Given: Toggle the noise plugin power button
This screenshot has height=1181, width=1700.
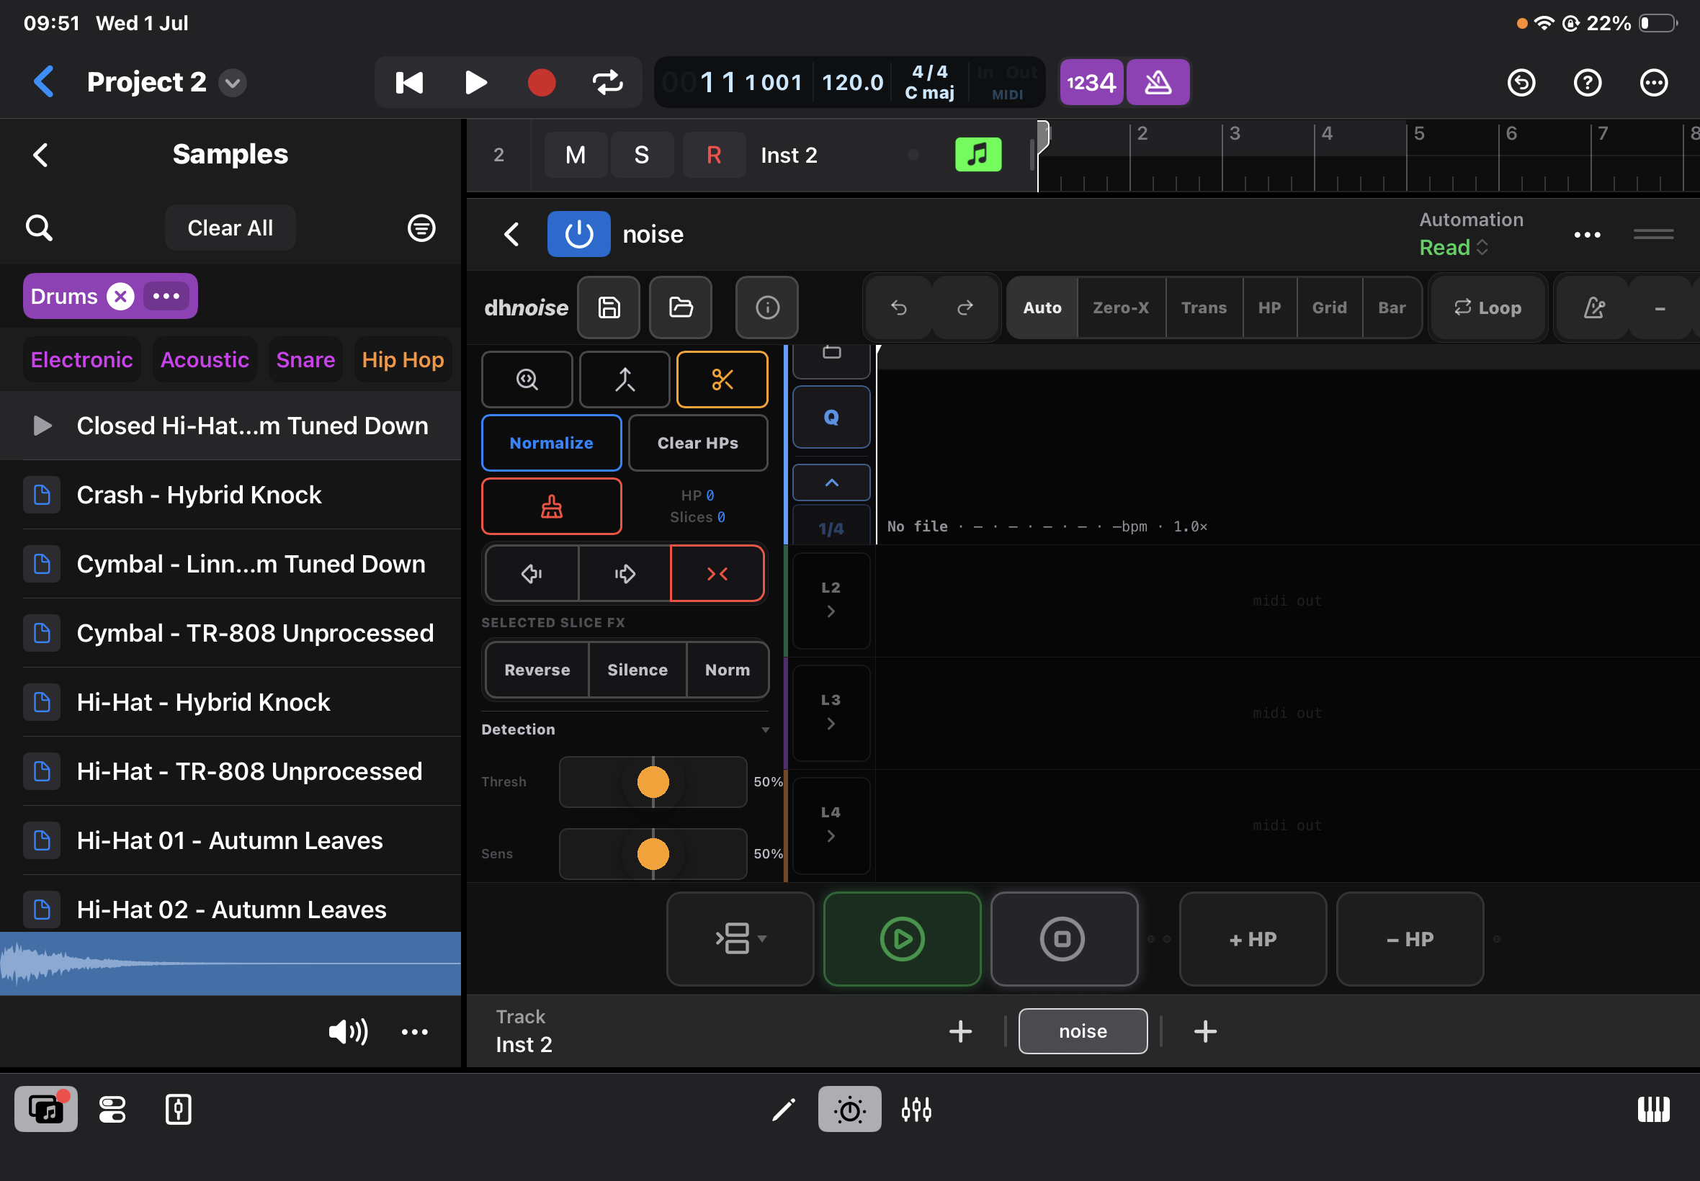Looking at the screenshot, I should [578, 234].
